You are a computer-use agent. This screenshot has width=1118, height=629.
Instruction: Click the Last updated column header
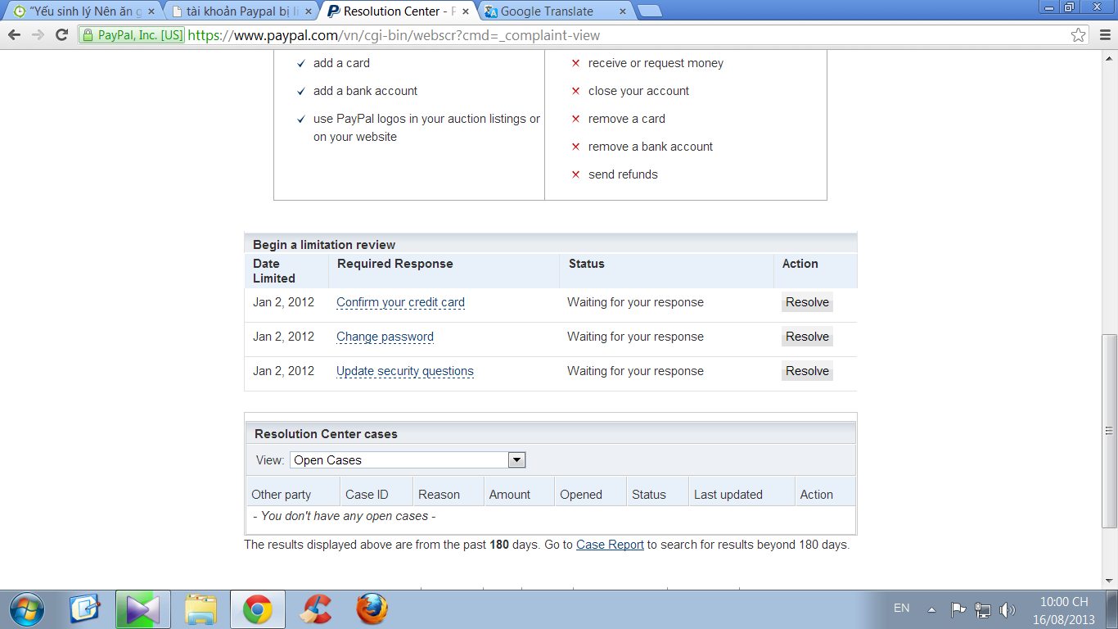click(x=728, y=495)
